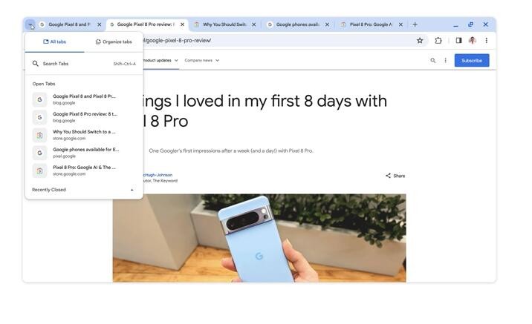Open the new tab plus button
This screenshot has width=532, height=324.
tap(415, 24)
